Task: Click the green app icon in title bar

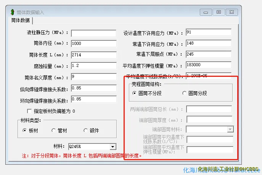Action: click(x=12, y=12)
